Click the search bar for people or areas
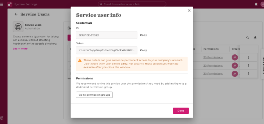The image size is (264, 124). pyautogui.click(x=132, y=4)
